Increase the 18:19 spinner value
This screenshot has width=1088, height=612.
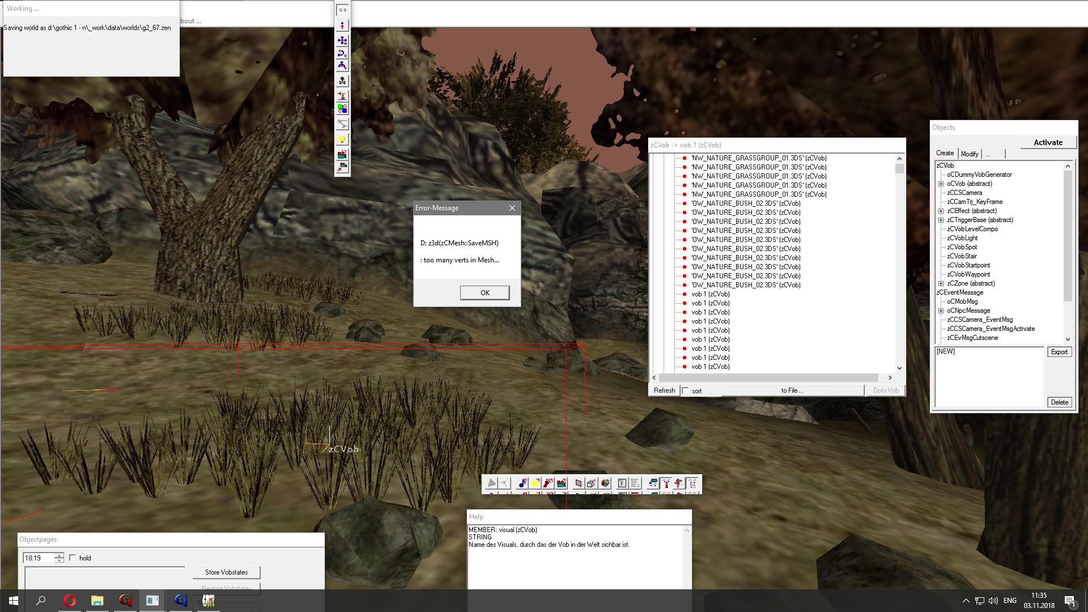point(59,555)
